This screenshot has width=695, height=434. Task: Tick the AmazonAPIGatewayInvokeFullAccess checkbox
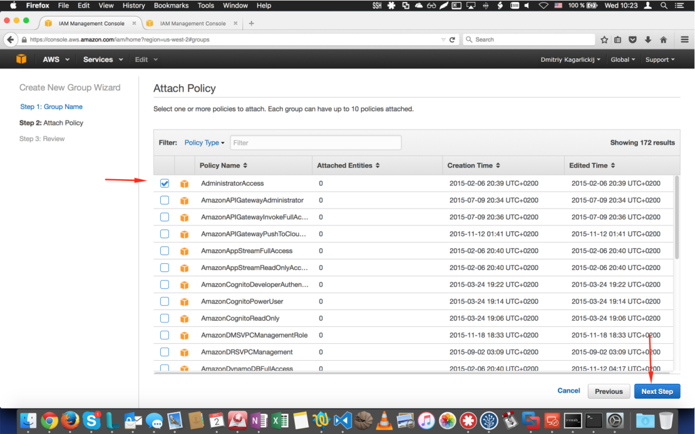pyautogui.click(x=164, y=217)
